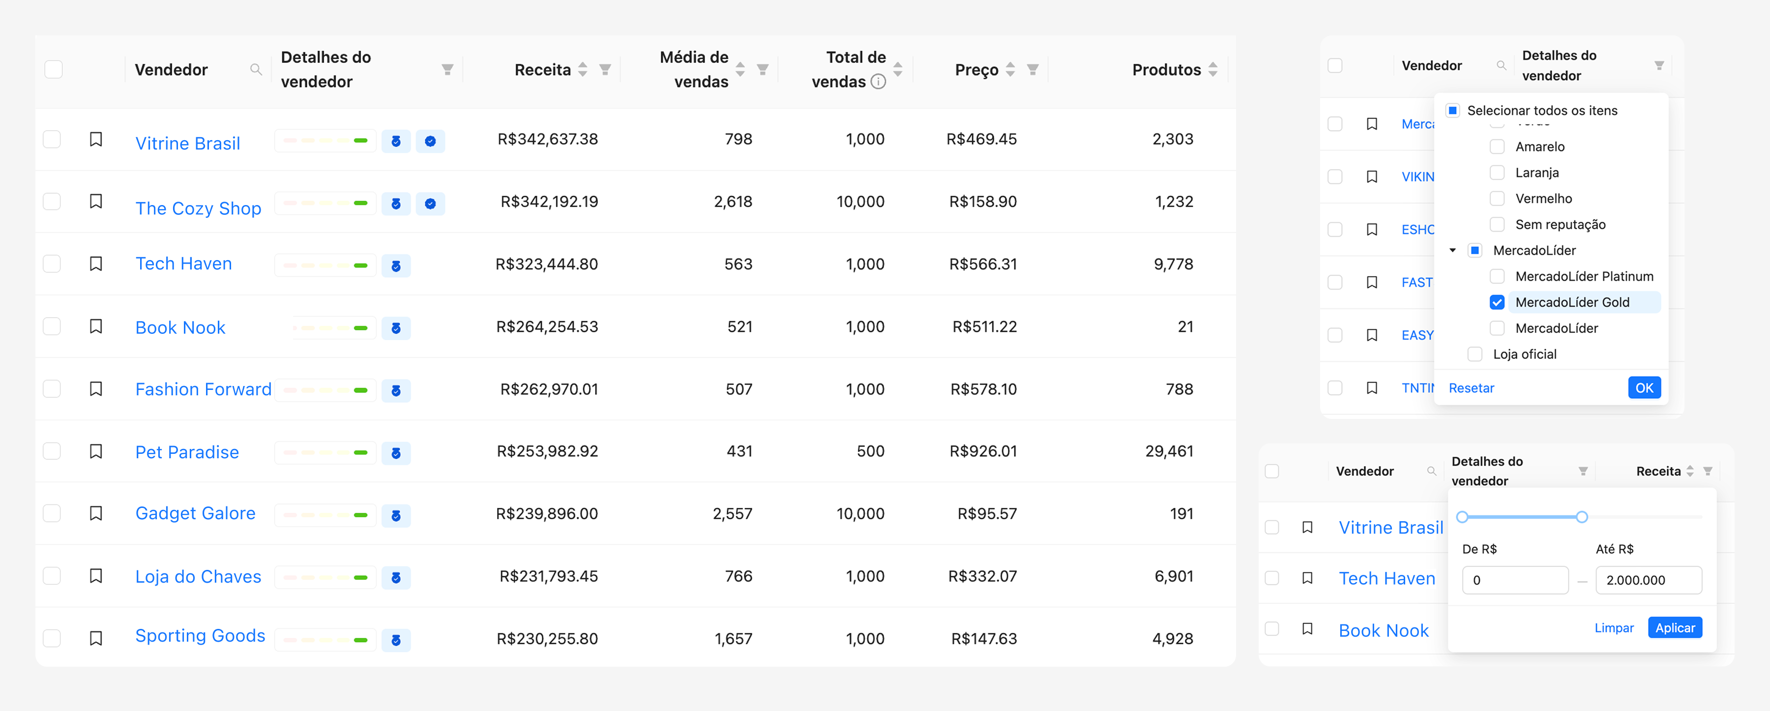The width and height of the screenshot is (1770, 711).
Task: Click verified badge on The Cozy Shop row
Action: tap(430, 204)
